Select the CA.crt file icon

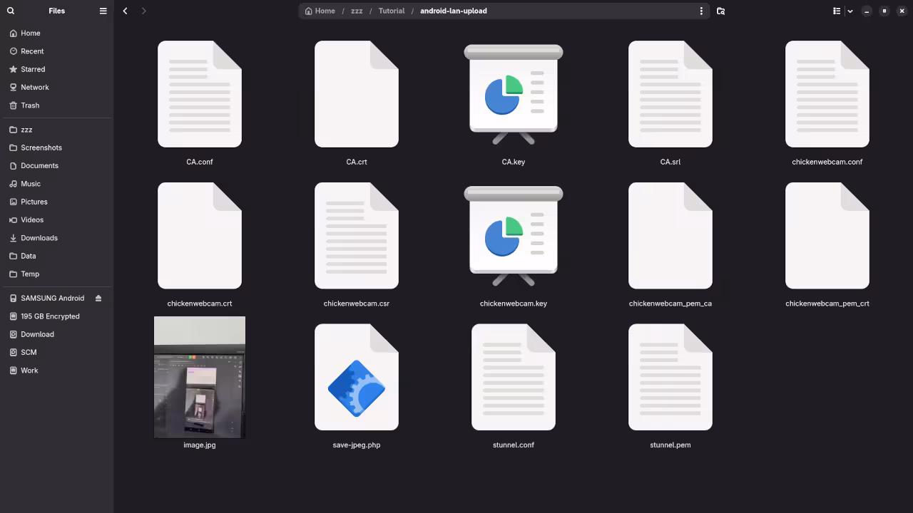[x=357, y=94]
